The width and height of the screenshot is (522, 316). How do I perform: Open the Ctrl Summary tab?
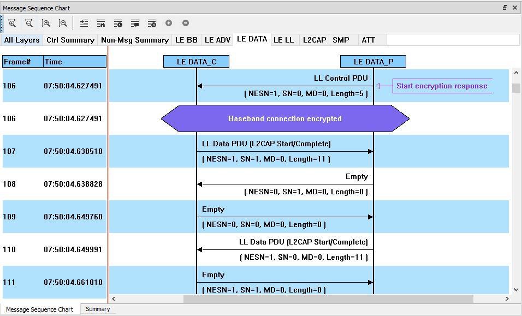coord(70,40)
